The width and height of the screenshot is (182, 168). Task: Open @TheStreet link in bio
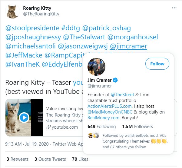click(122, 95)
